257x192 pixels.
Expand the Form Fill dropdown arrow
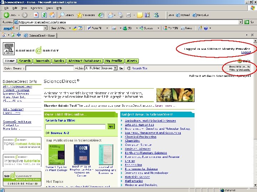pos(107,28)
